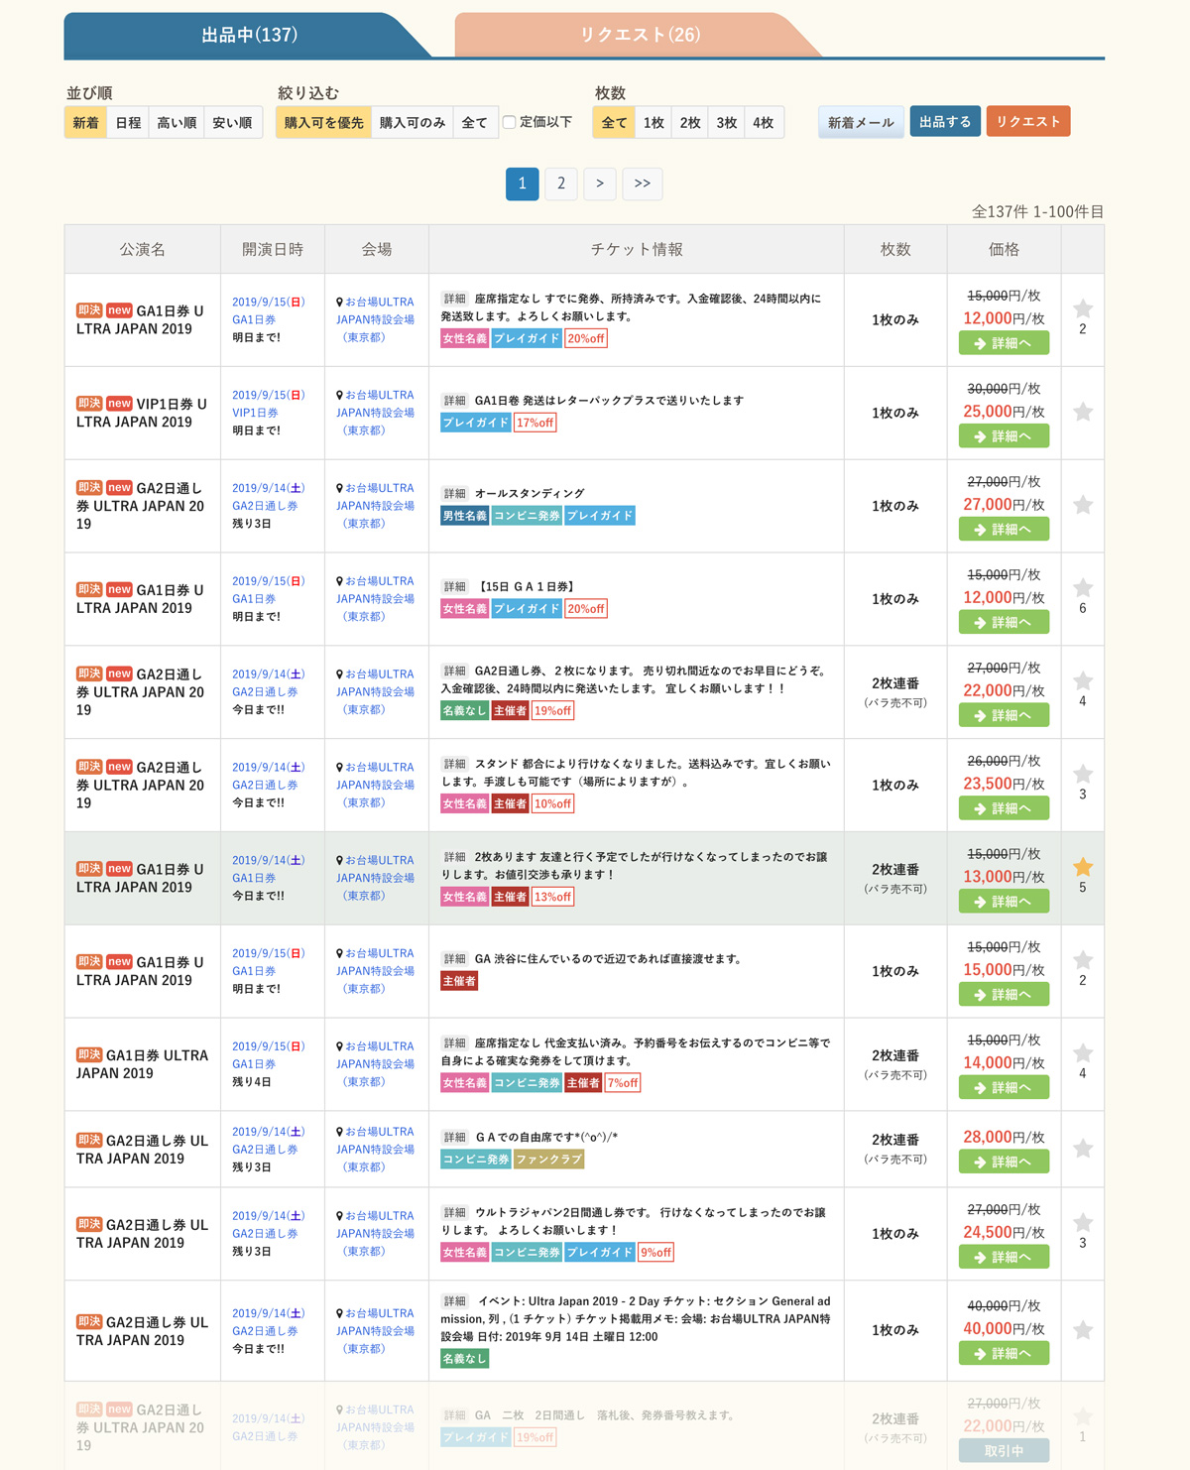1190x1470 pixels.
Task: Click the 枚数 column header
Action: click(x=895, y=249)
